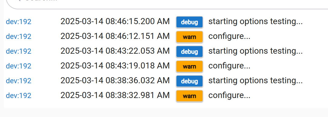
Task: Open dev:192 link for 08:43:19.018 entry
Action: [19, 66]
